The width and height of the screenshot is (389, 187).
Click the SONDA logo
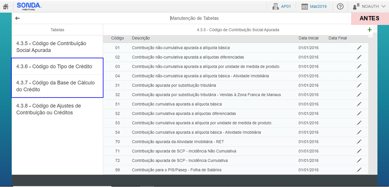coord(29,6)
